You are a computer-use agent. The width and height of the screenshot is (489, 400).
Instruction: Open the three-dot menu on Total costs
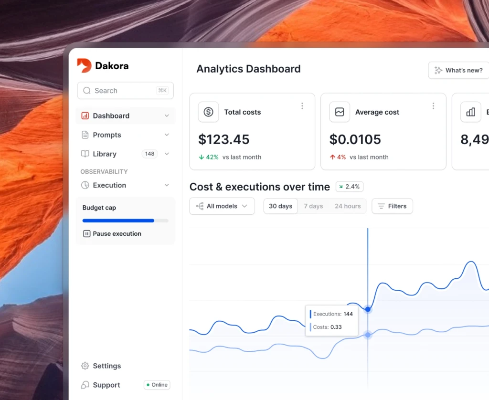click(x=302, y=105)
